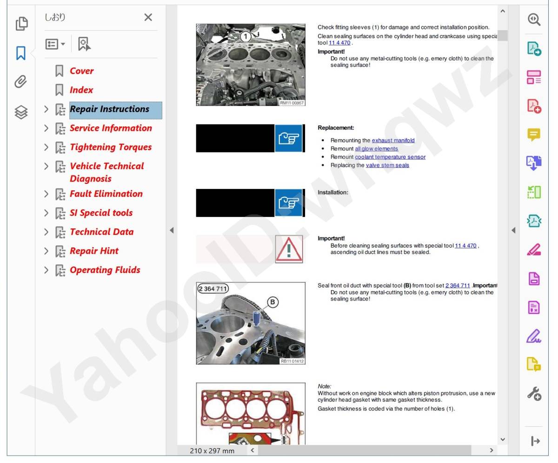Expand the SI Special tools chevron
This screenshot has width=558, height=463.
coord(46,213)
